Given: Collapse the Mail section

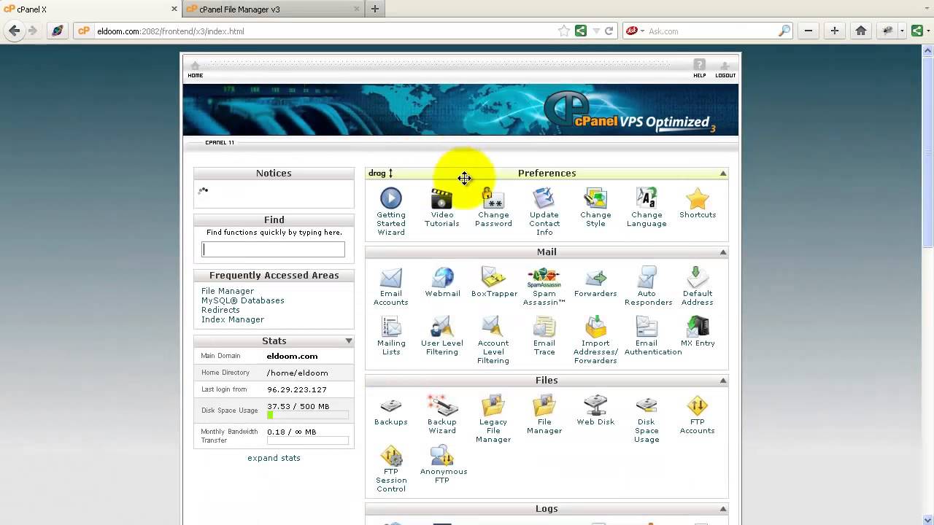Looking at the screenshot, I should point(723,252).
